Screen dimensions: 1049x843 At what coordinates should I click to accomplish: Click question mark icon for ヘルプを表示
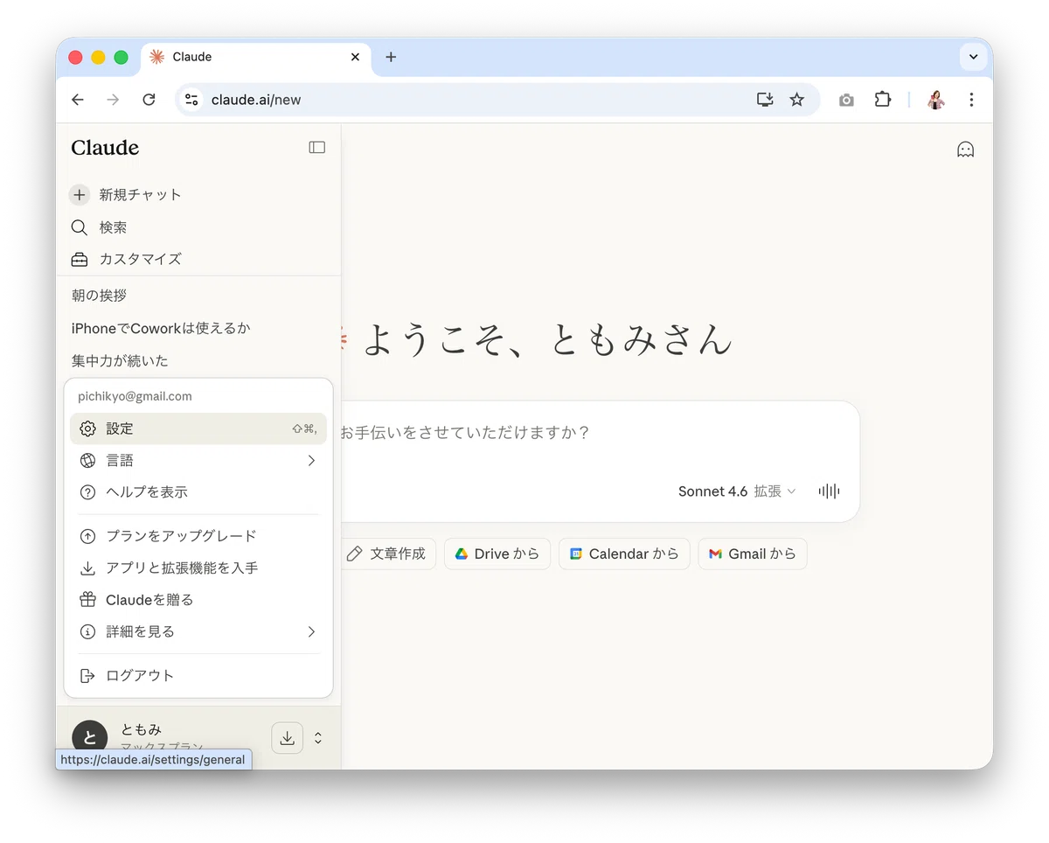(x=87, y=492)
